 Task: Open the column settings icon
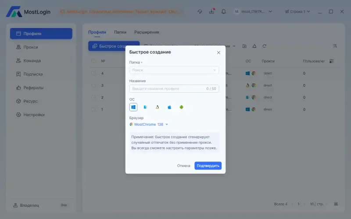click(332, 61)
